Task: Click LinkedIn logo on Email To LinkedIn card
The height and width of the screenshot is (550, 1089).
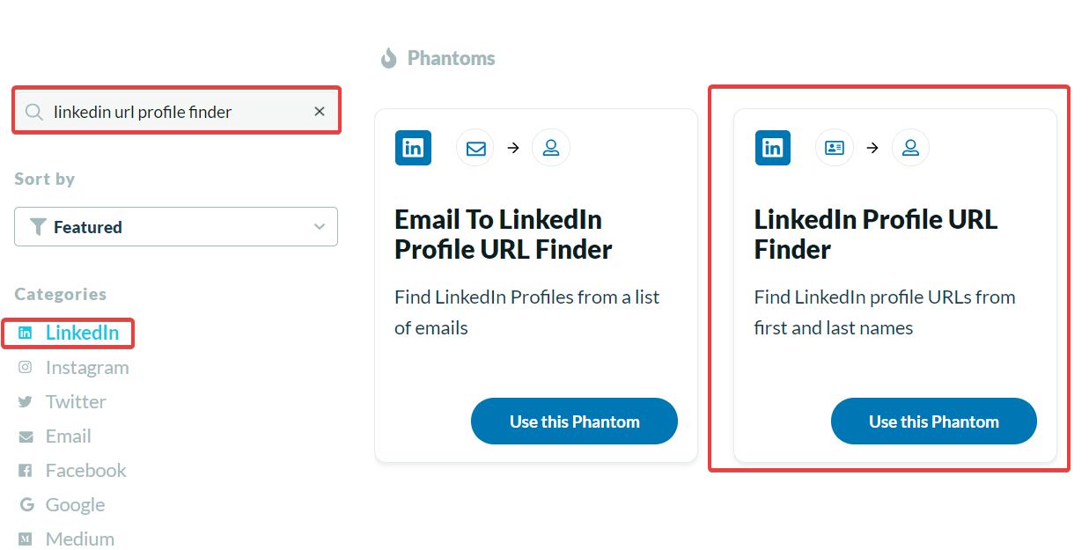Action: [x=413, y=148]
